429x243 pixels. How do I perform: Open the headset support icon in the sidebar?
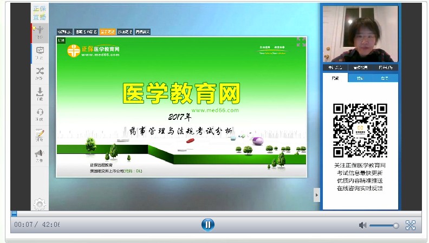40,114
